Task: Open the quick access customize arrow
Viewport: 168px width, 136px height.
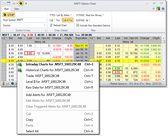Action: pos(26,3)
